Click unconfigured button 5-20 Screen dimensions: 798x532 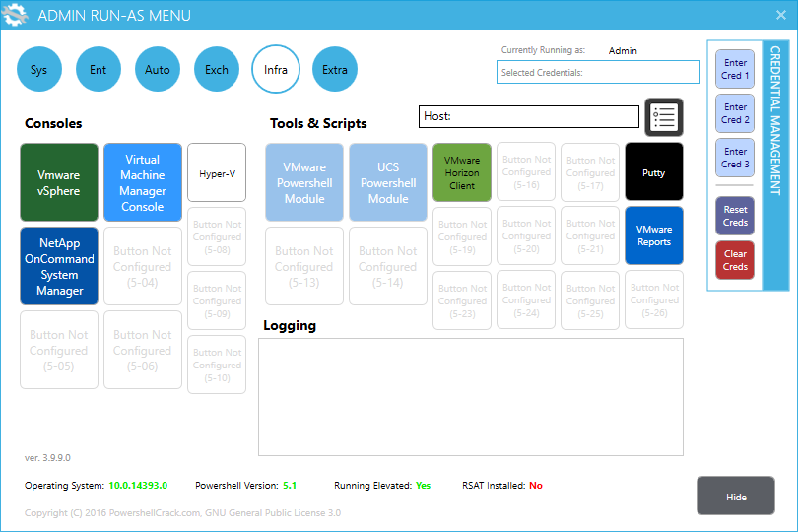tap(526, 235)
